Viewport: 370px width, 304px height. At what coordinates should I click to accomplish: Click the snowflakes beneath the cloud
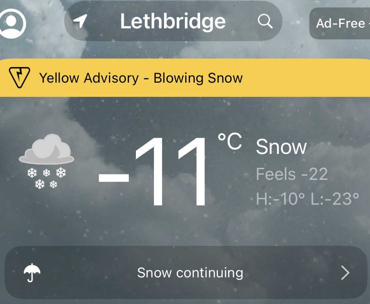point(47,177)
